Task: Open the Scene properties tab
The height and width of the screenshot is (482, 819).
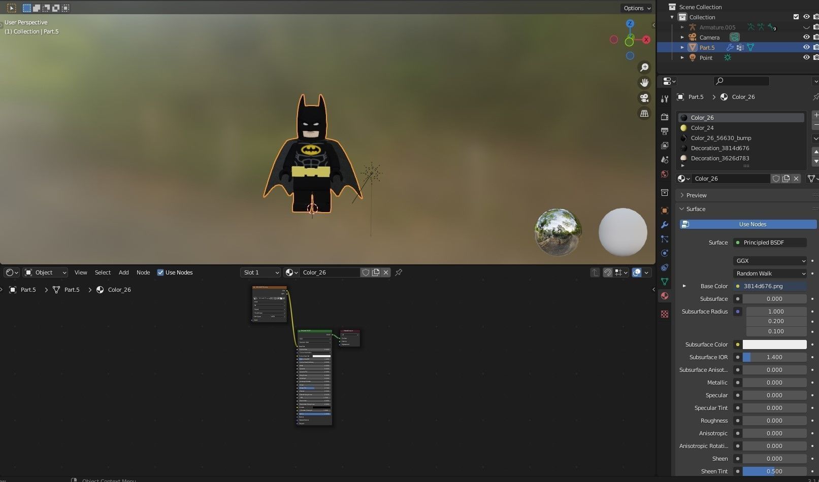Action: pos(665,159)
